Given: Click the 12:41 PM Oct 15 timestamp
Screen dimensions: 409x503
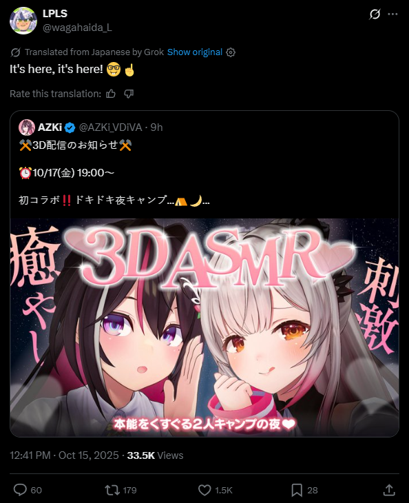Looking at the screenshot, I should 64,455.
